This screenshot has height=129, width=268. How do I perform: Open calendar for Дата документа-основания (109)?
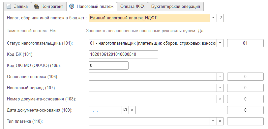pyautogui.click(x=125, y=110)
